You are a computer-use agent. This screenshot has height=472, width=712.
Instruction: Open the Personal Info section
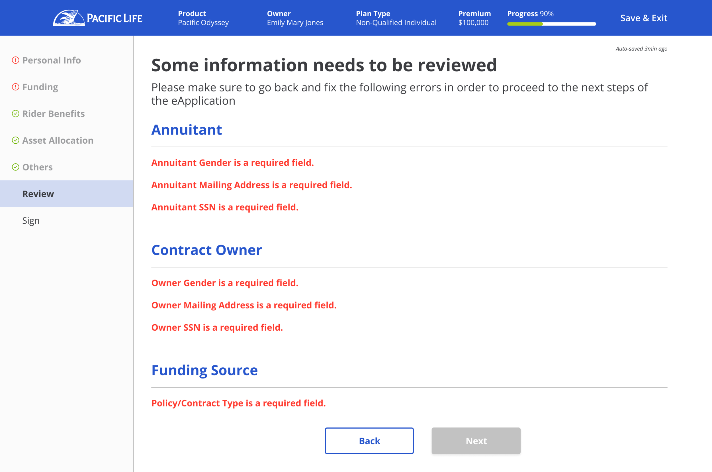coord(52,60)
